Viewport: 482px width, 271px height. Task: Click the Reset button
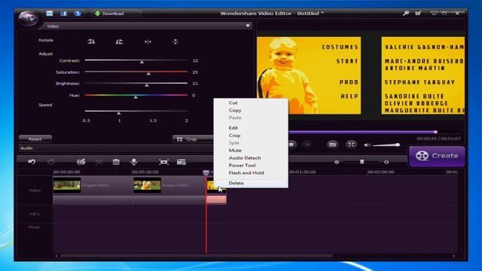point(35,139)
